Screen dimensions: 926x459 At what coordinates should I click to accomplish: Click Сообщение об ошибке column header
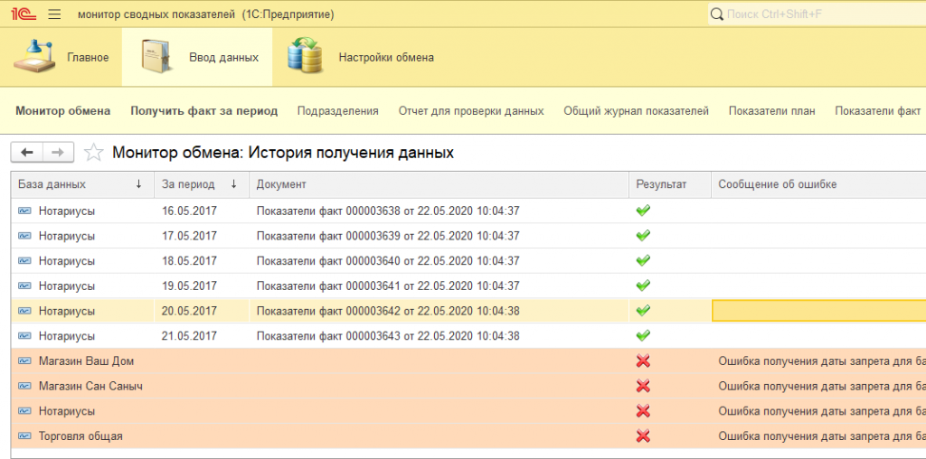(818, 184)
